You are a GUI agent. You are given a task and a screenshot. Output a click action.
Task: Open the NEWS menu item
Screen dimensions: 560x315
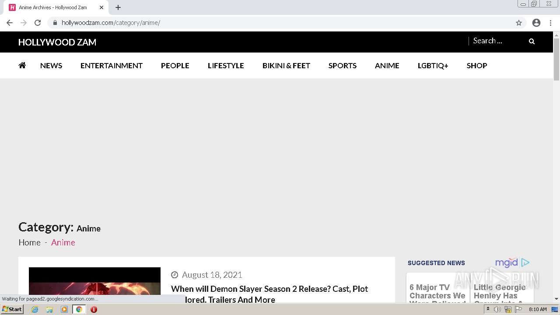pos(51,66)
